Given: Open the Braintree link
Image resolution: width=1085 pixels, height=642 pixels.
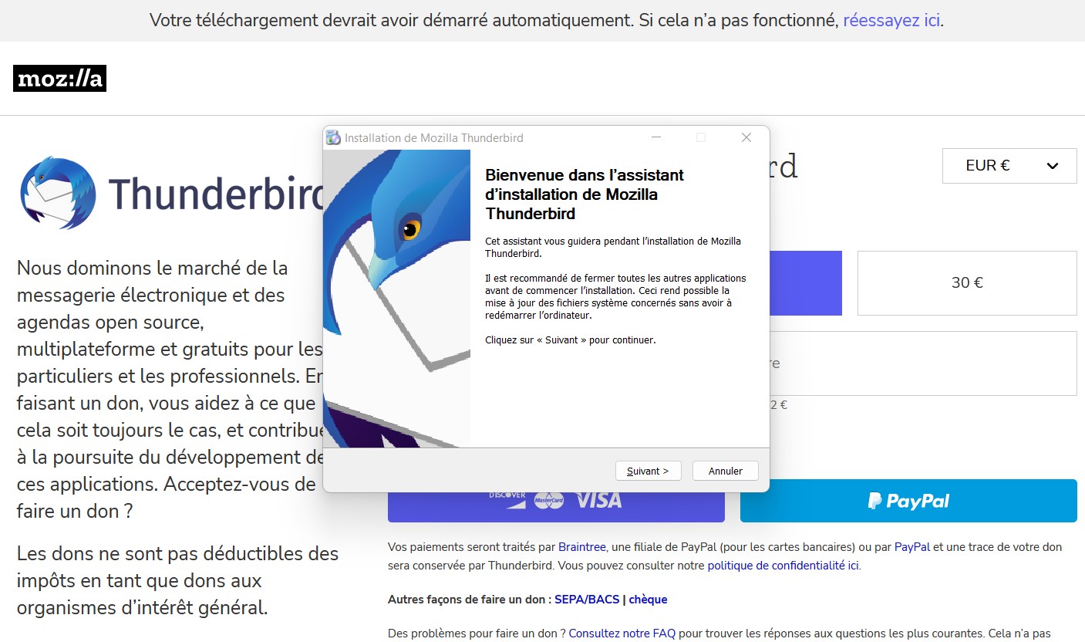Looking at the screenshot, I should [x=581, y=547].
